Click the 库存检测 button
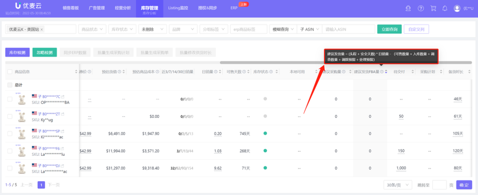 [17, 52]
